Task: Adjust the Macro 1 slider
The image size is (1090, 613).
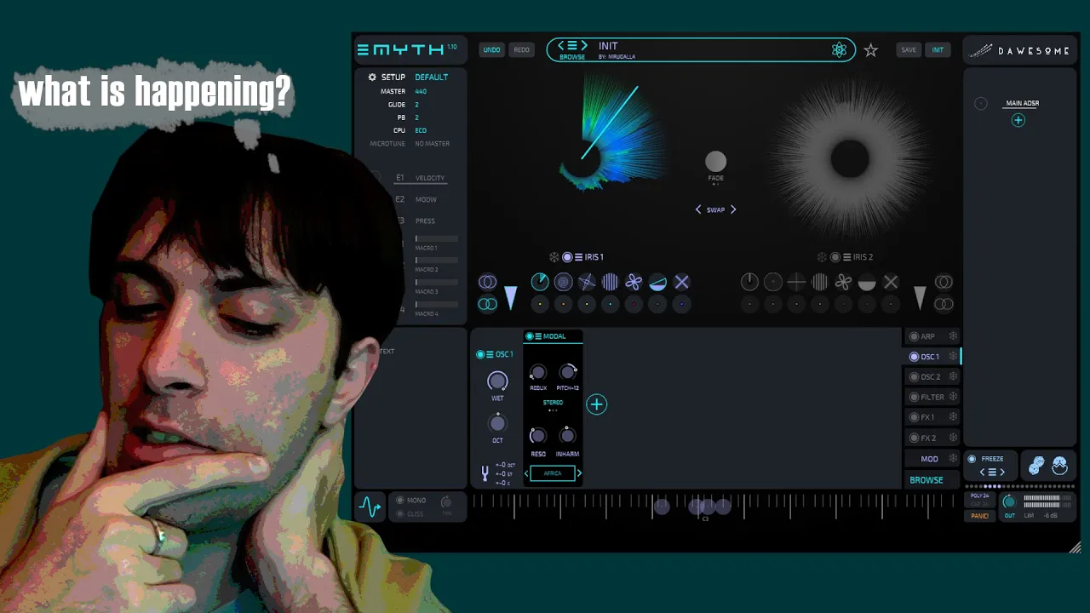Action: click(436, 239)
